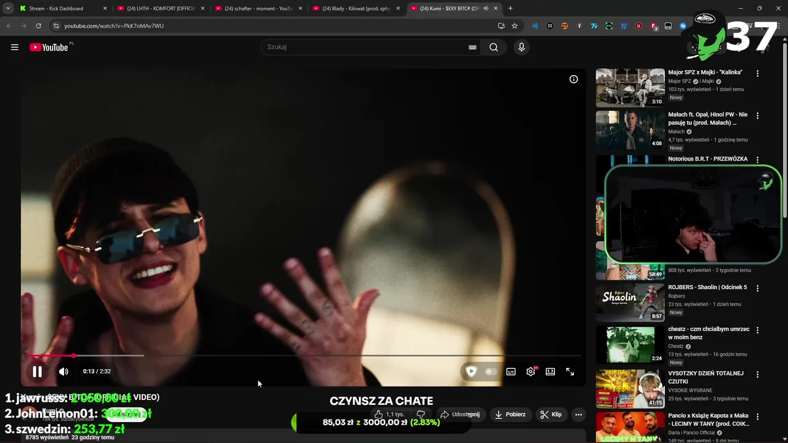Viewport: 788px width, 443px height.
Task: Open the tab search dropdown arrow
Action: tap(8, 9)
